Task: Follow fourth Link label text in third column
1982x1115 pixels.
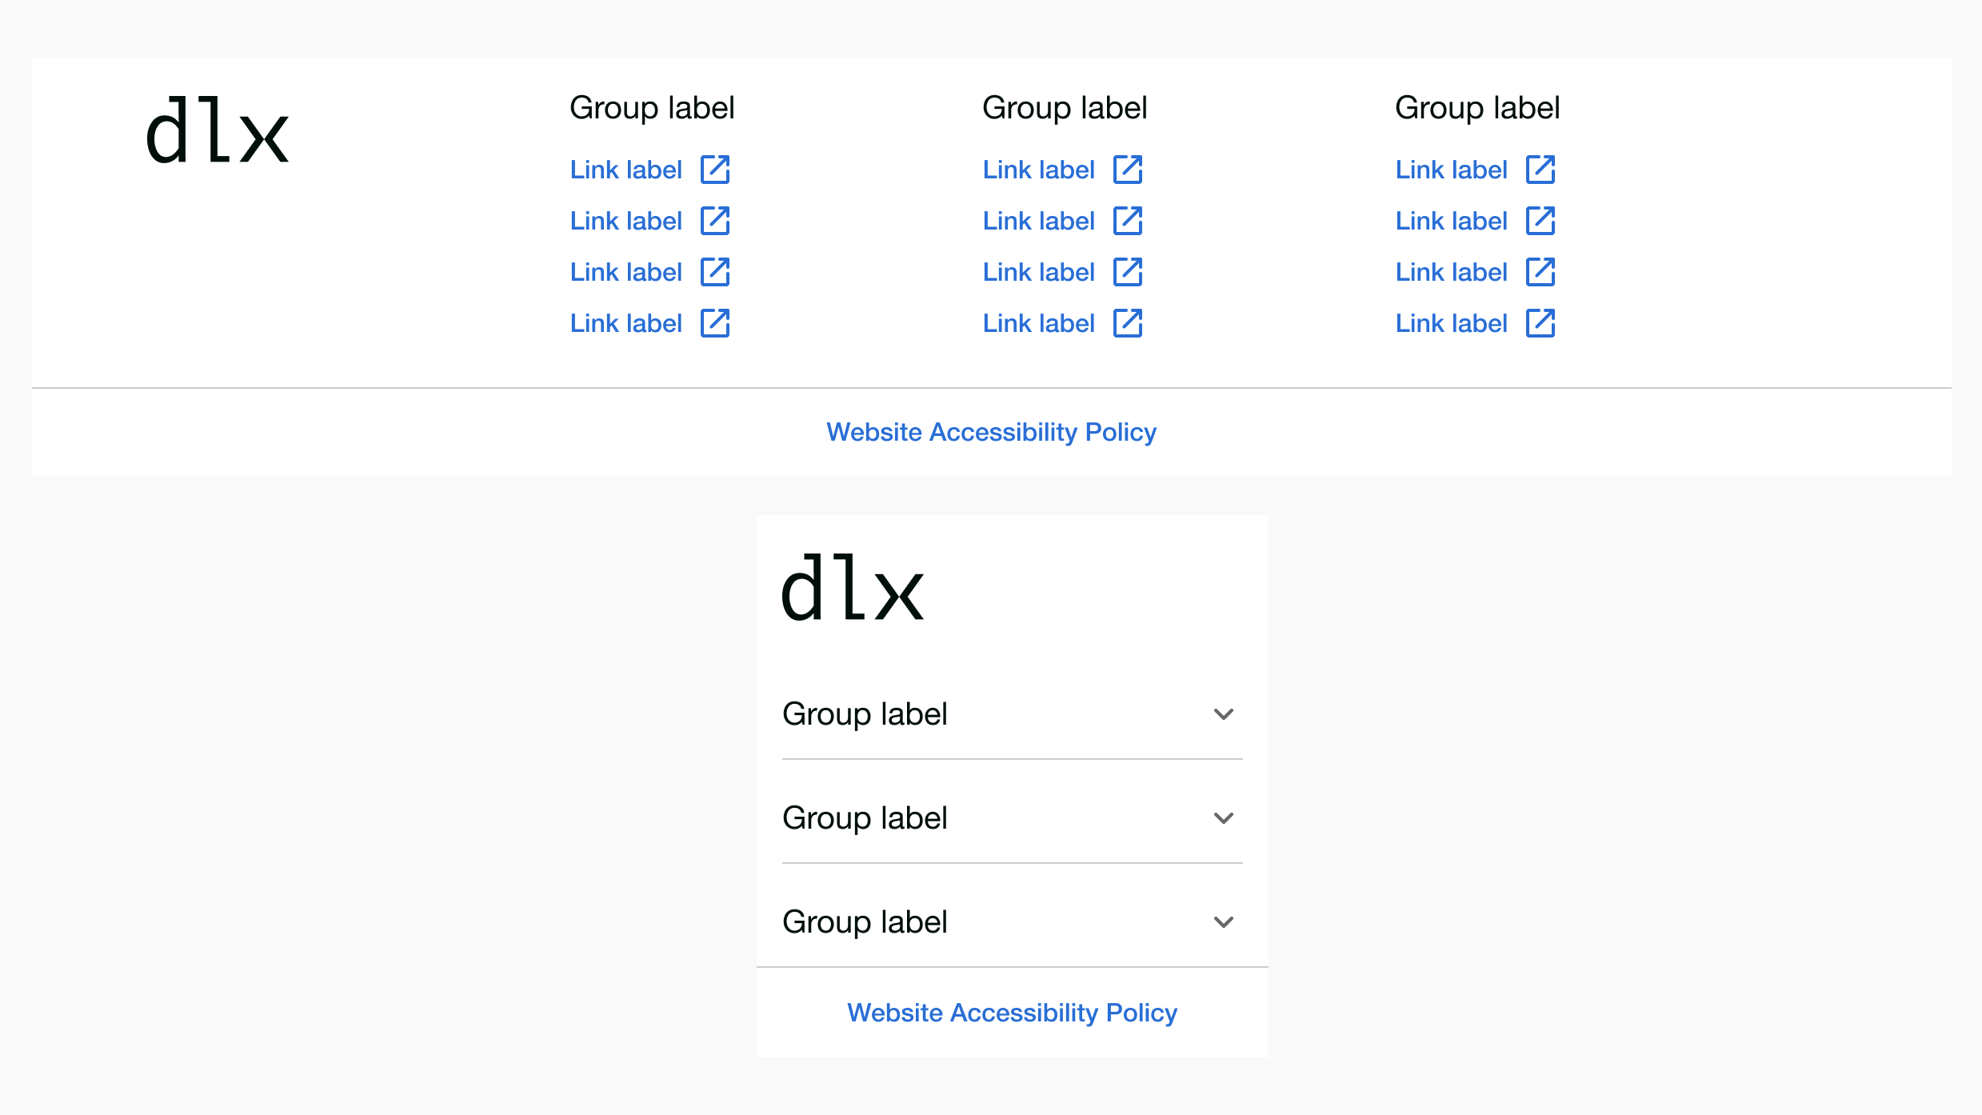Action: [x=1452, y=323]
